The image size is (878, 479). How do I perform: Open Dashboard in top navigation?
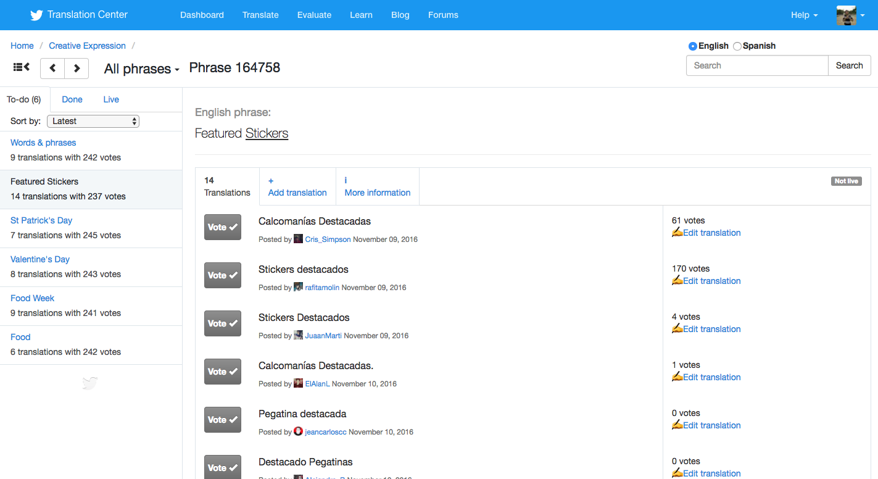pyautogui.click(x=202, y=15)
